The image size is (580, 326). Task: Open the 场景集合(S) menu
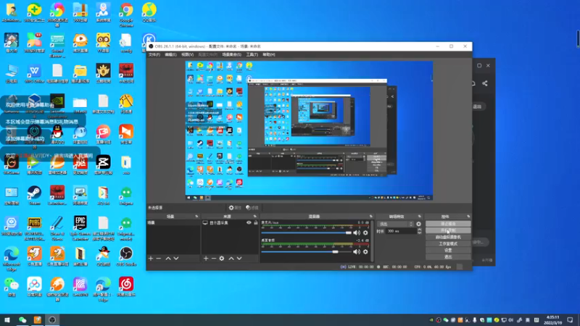coord(231,55)
